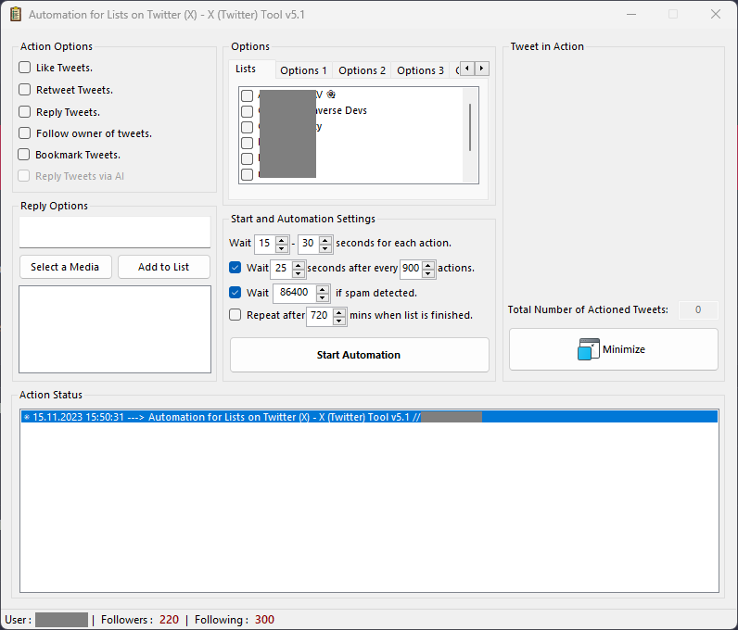
Task: Decrease minimum wait seconds (15) down arrow
Action: (282, 247)
